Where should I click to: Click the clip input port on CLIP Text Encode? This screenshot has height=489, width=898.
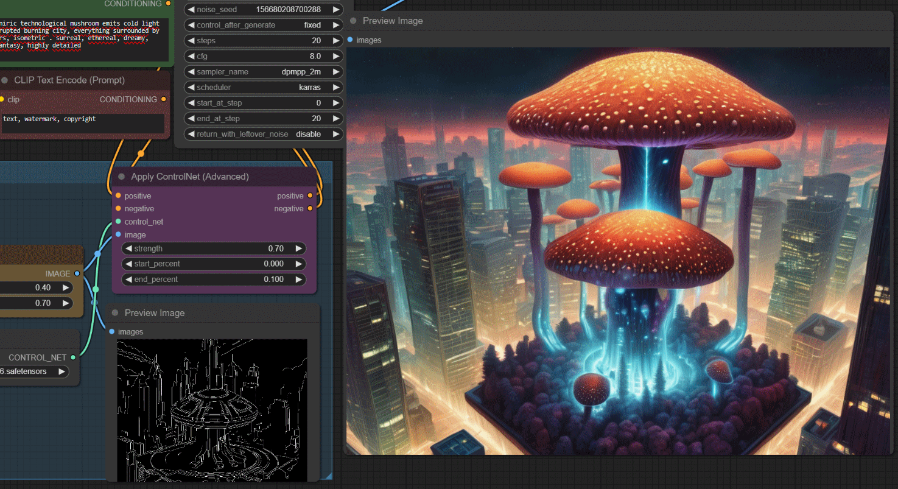(2, 99)
